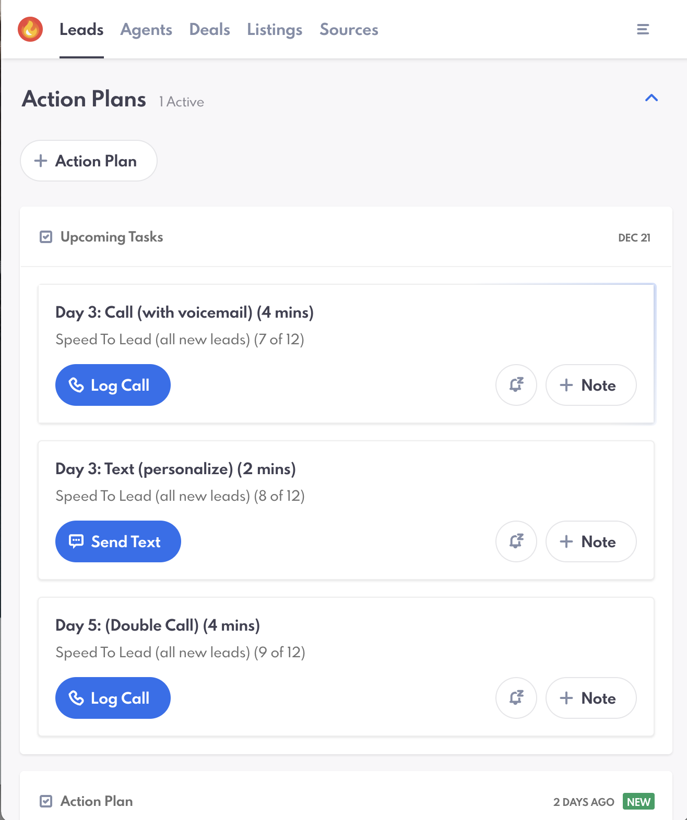Select the Sources tab
687x820 pixels.
point(349,30)
